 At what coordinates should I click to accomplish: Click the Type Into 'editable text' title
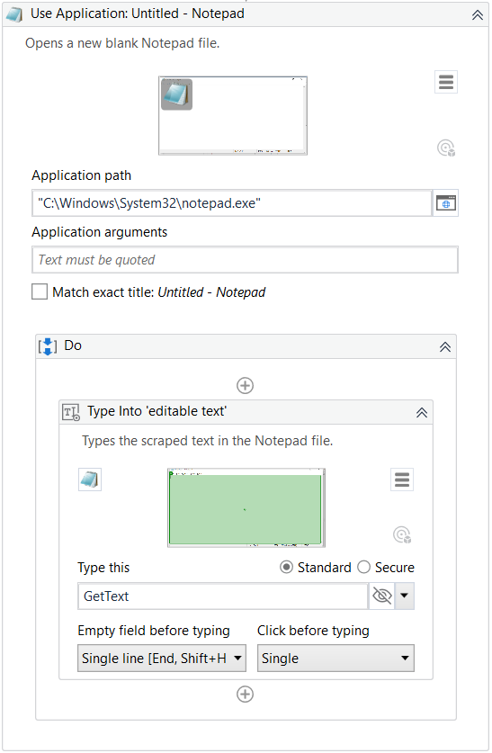pyautogui.click(x=157, y=411)
